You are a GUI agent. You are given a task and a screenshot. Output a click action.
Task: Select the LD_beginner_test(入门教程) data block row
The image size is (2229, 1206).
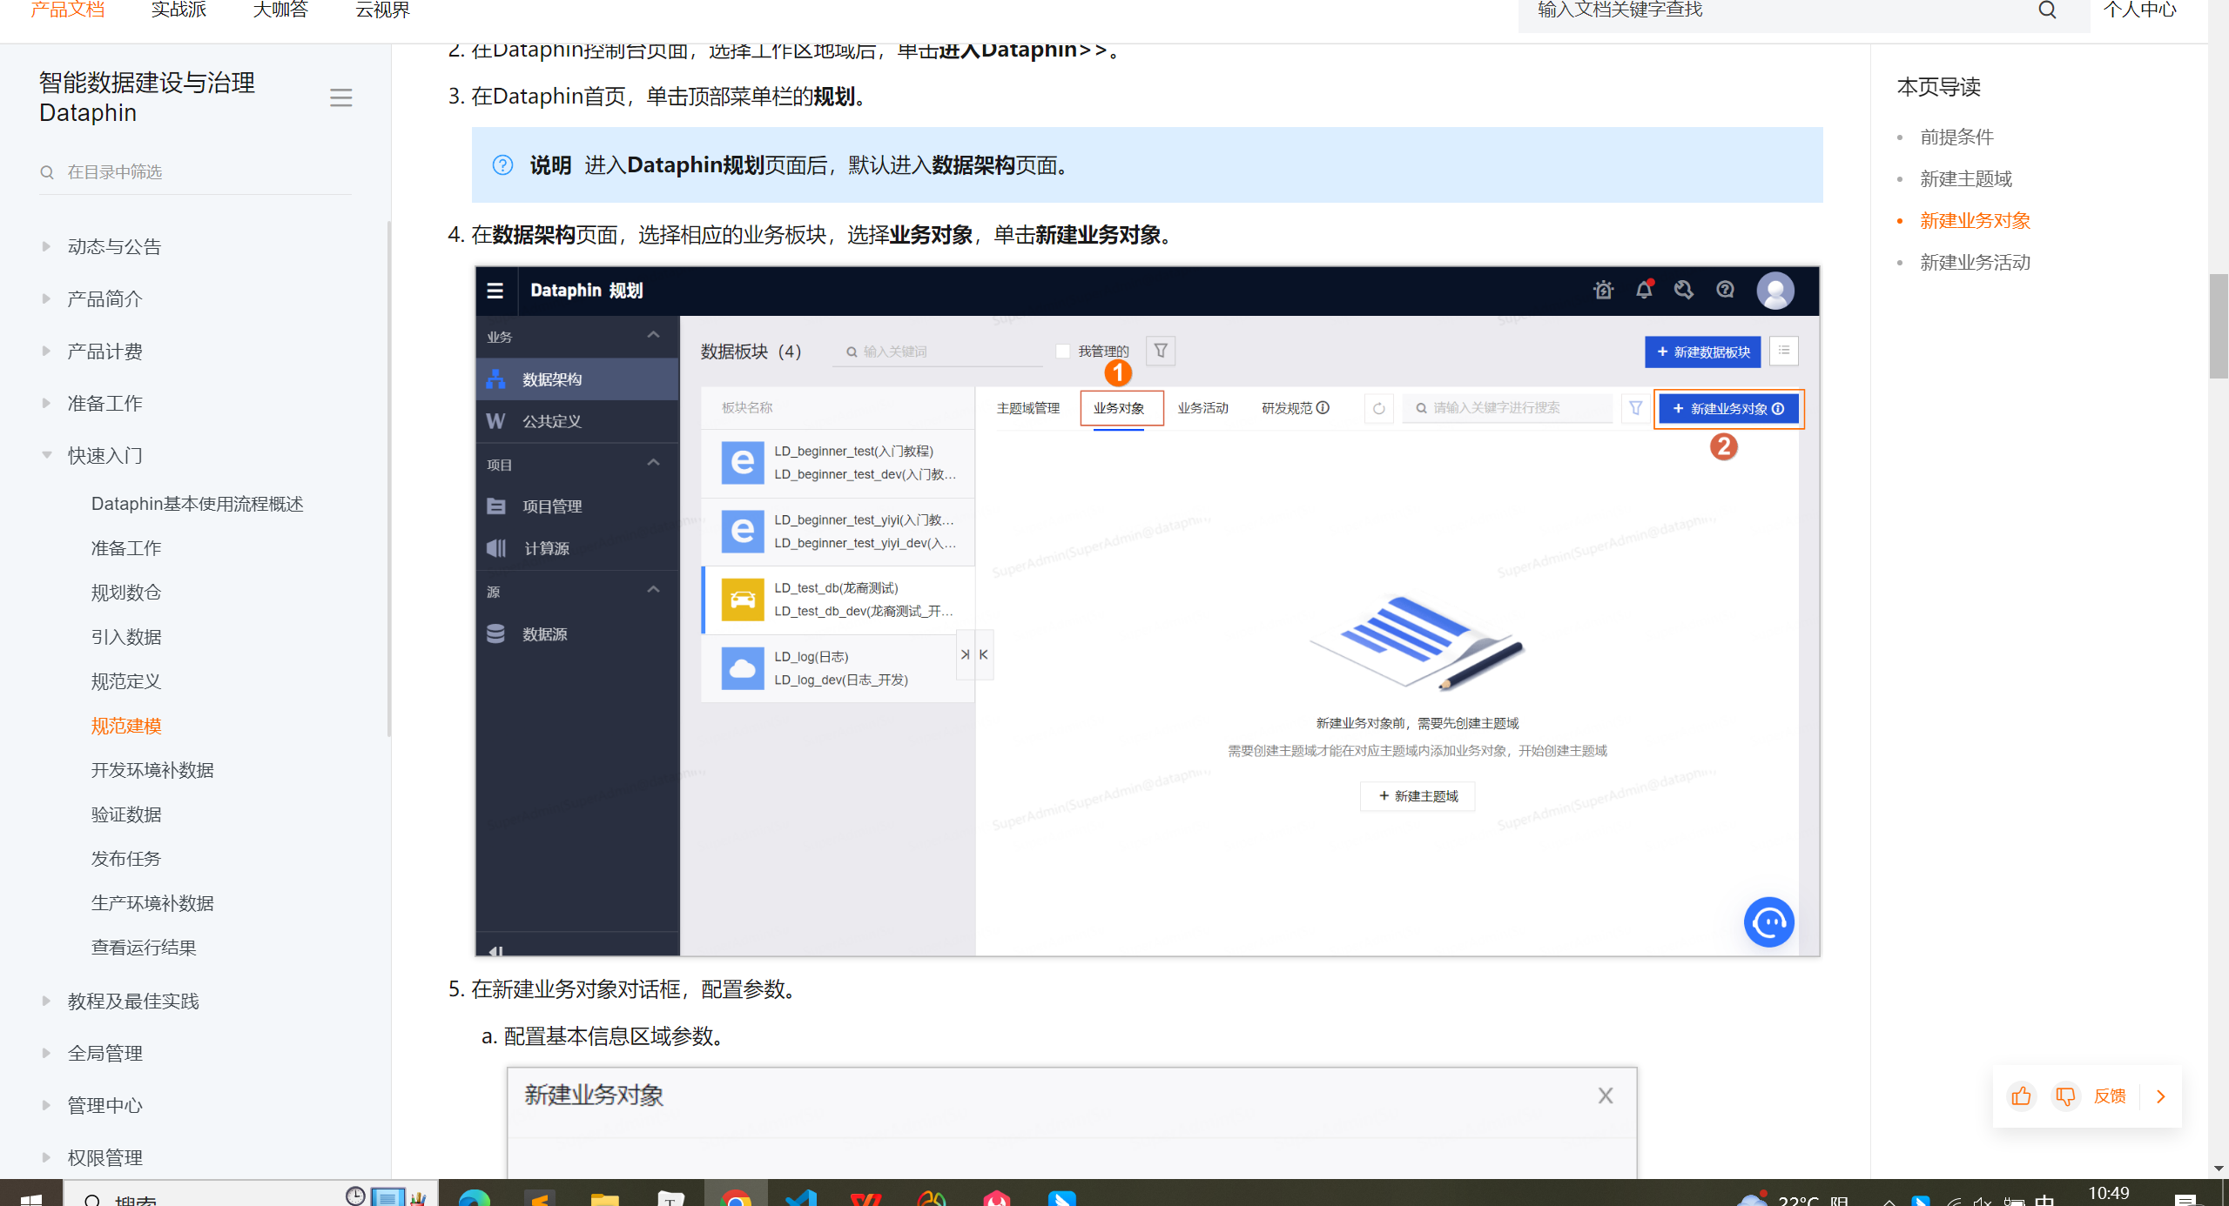838,463
